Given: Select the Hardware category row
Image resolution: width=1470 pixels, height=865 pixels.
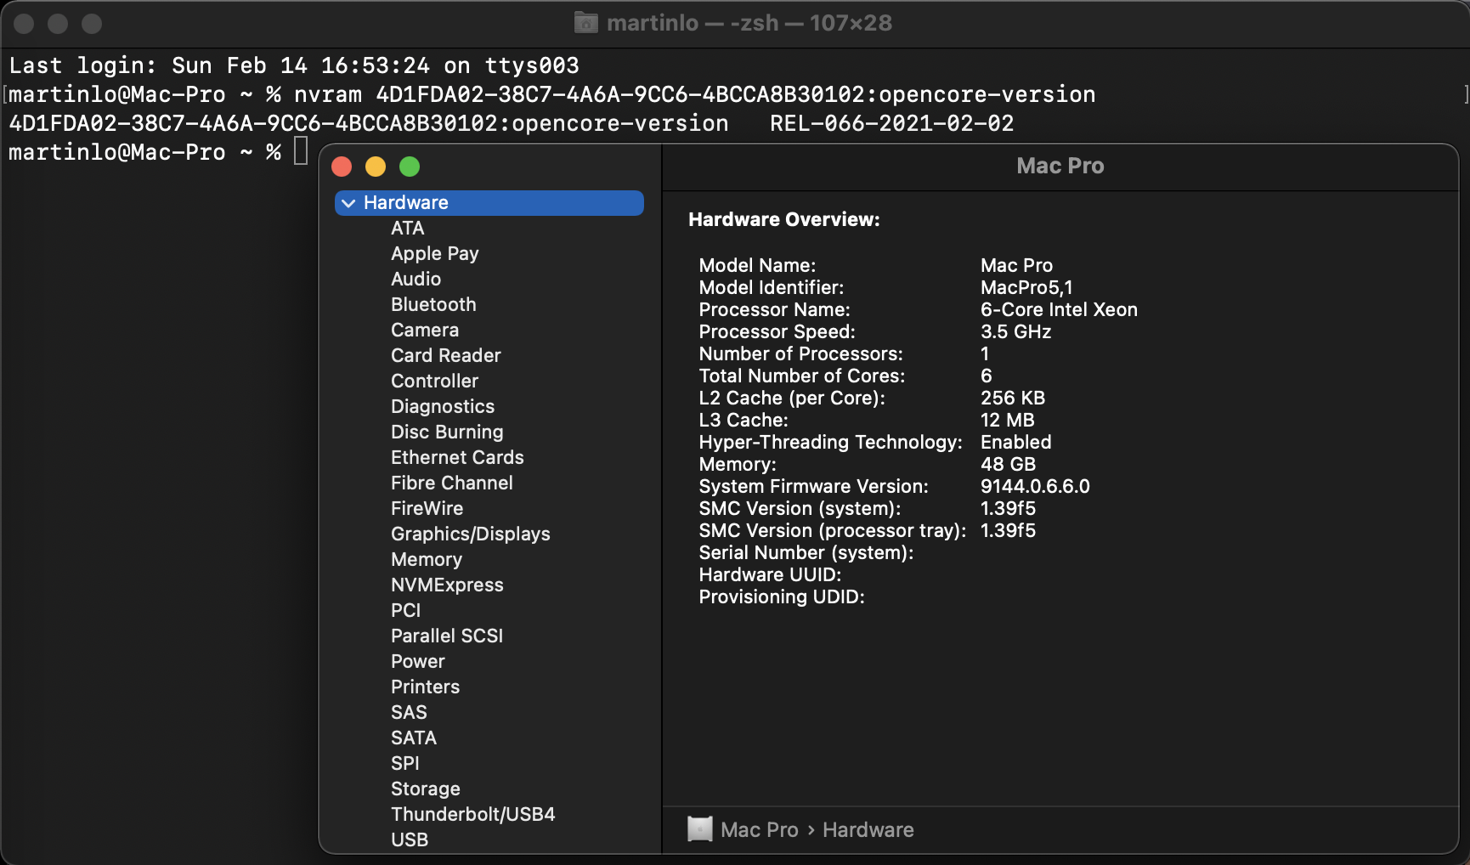Looking at the screenshot, I should (x=489, y=203).
